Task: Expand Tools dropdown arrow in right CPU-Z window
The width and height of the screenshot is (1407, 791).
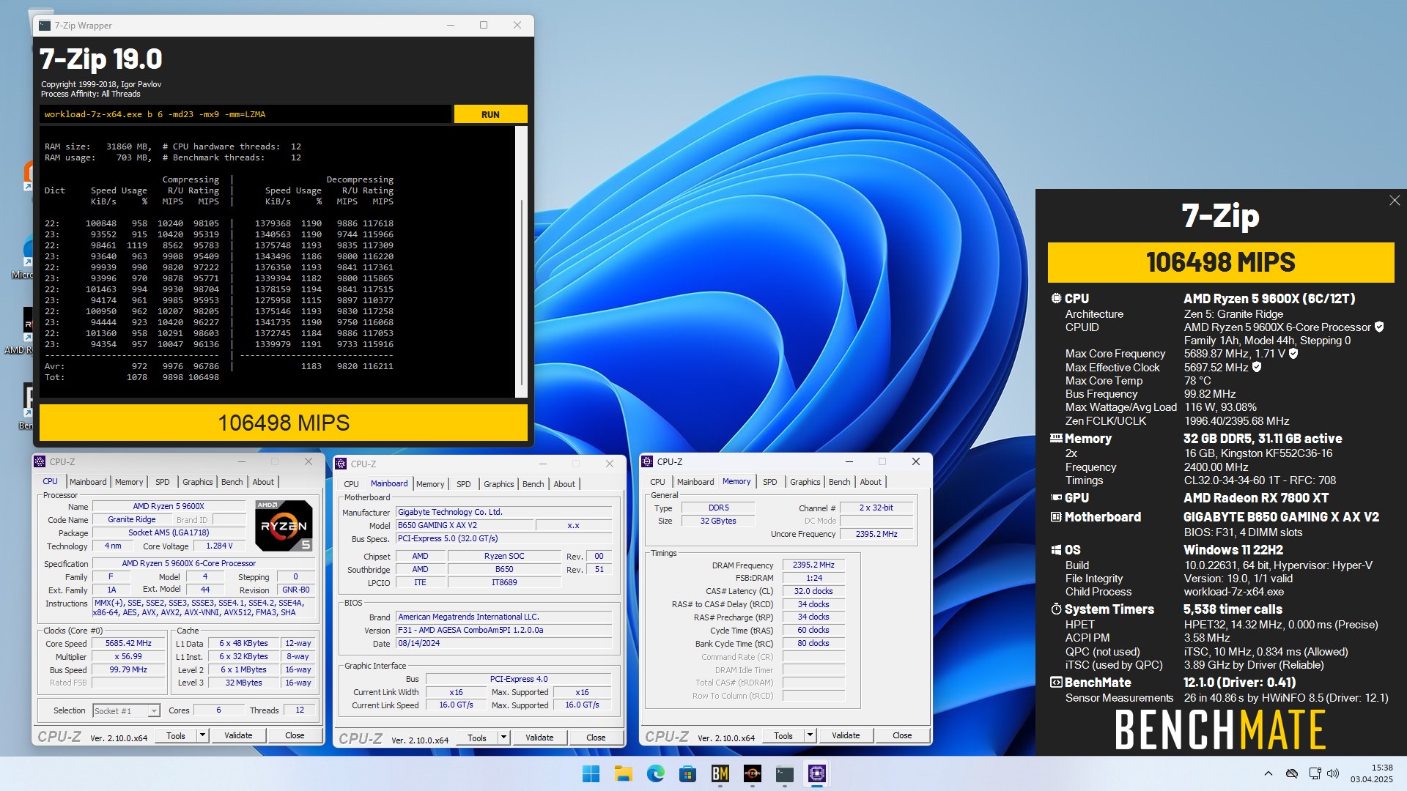Action: click(x=810, y=735)
